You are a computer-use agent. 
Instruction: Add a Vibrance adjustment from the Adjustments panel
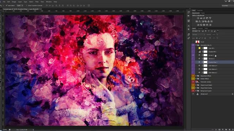(210, 18)
